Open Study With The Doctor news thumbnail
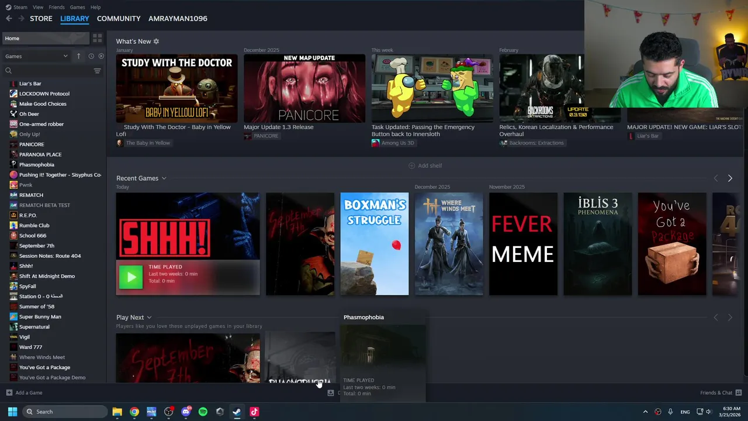 point(176,88)
